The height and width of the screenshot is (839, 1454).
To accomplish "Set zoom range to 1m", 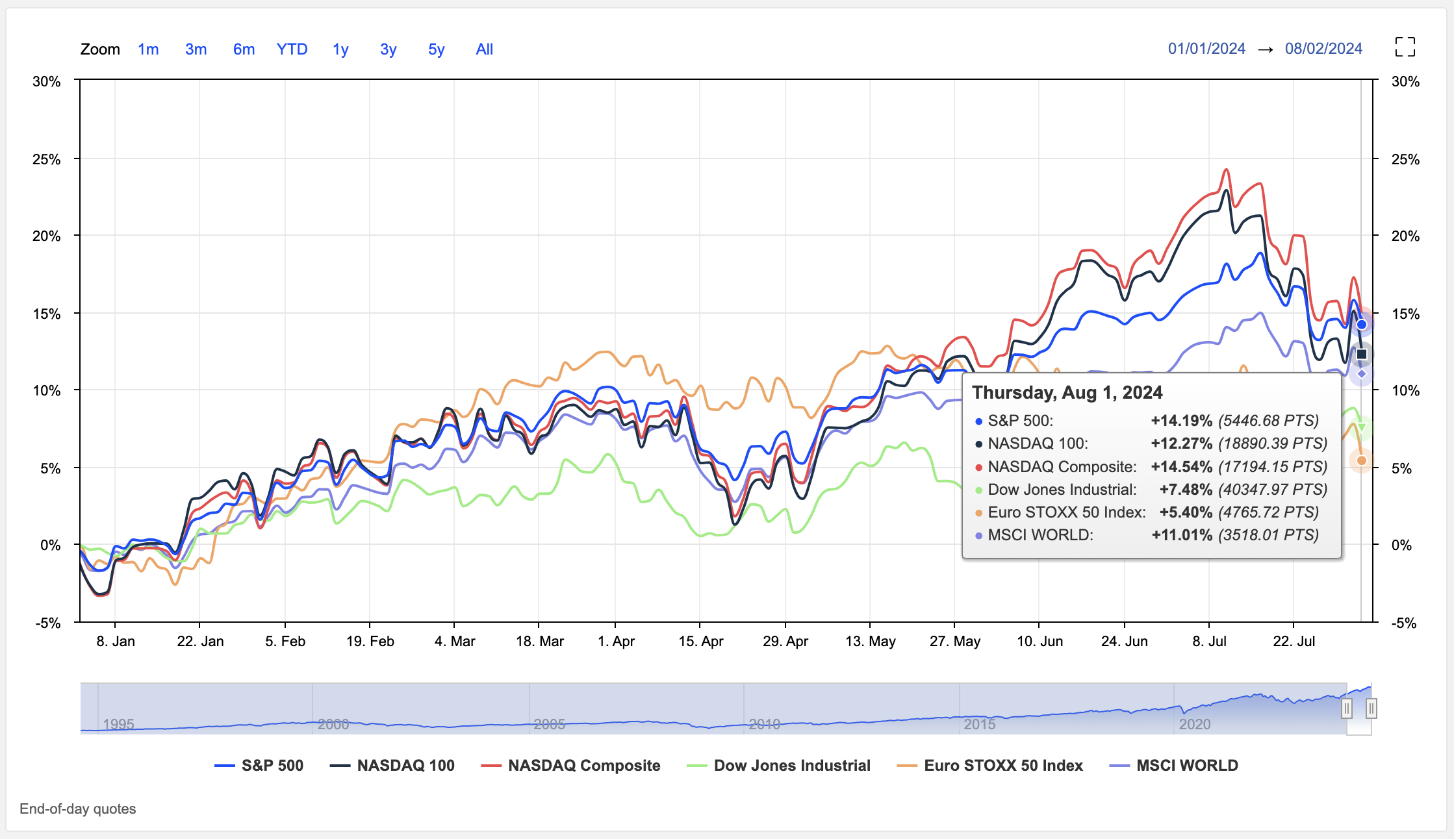I will (148, 49).
